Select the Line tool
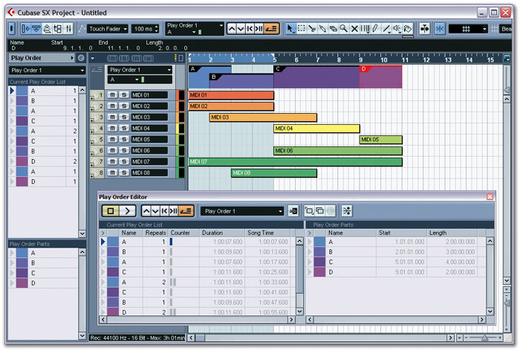 [x=386, y=29]
